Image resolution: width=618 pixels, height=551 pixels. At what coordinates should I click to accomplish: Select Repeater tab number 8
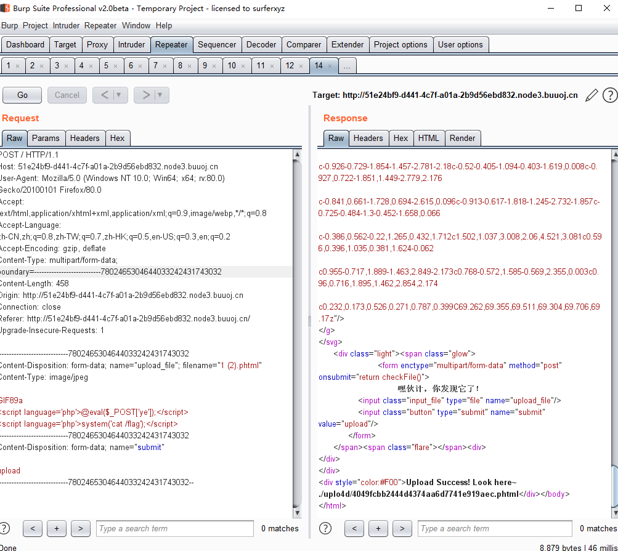tap(180, 66)
